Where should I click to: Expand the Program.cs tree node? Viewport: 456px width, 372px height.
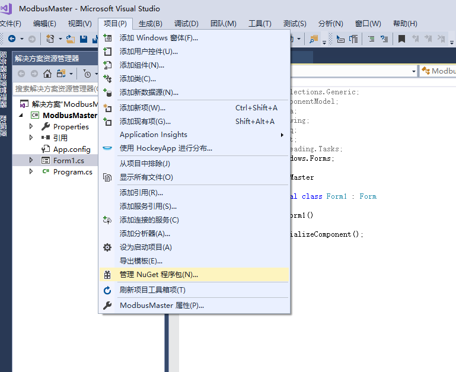[31, 171]
